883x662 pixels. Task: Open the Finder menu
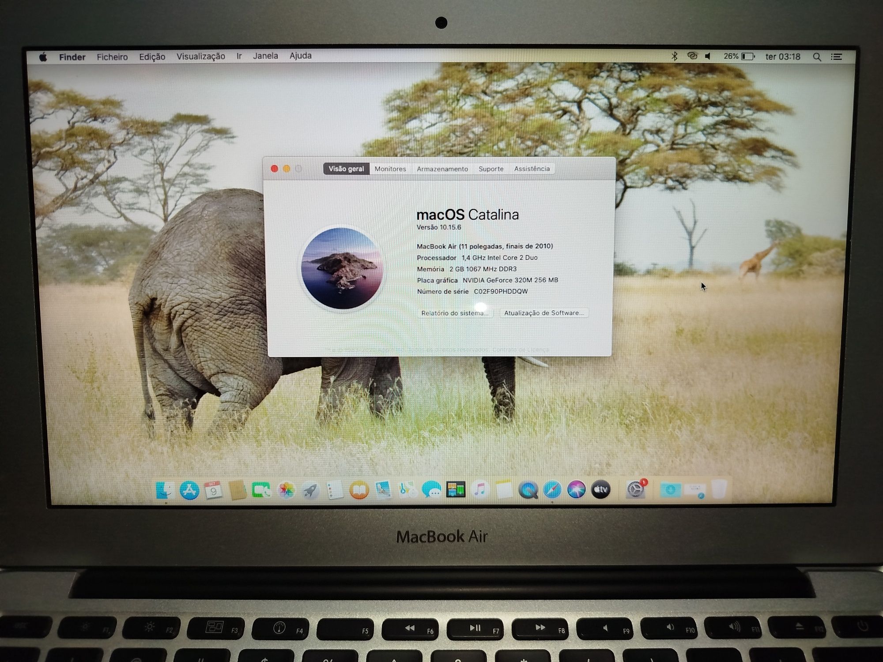72,57
